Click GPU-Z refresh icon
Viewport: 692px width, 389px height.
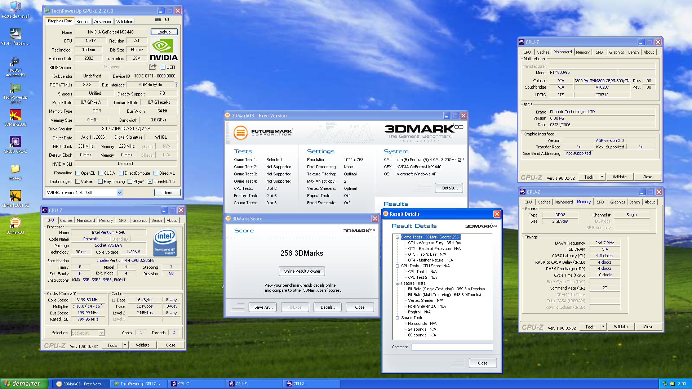[x=167, y=19]
